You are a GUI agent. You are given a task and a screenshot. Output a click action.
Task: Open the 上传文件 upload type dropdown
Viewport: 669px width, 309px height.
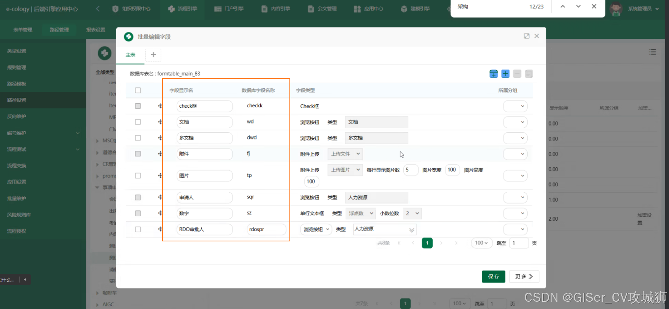click(x=345, y=154)
